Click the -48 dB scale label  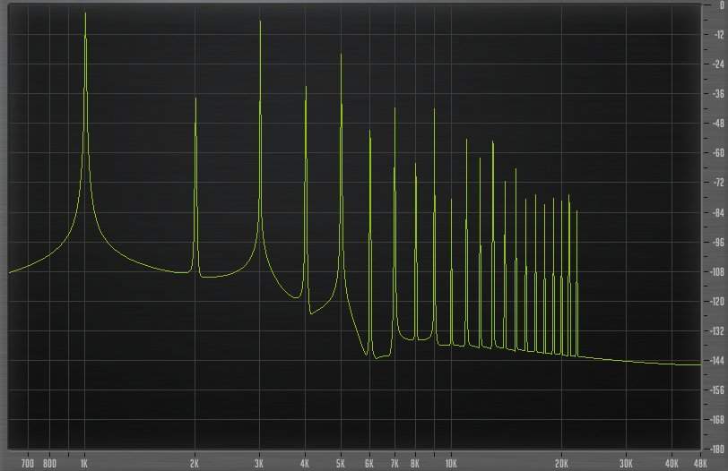point(718,124)
